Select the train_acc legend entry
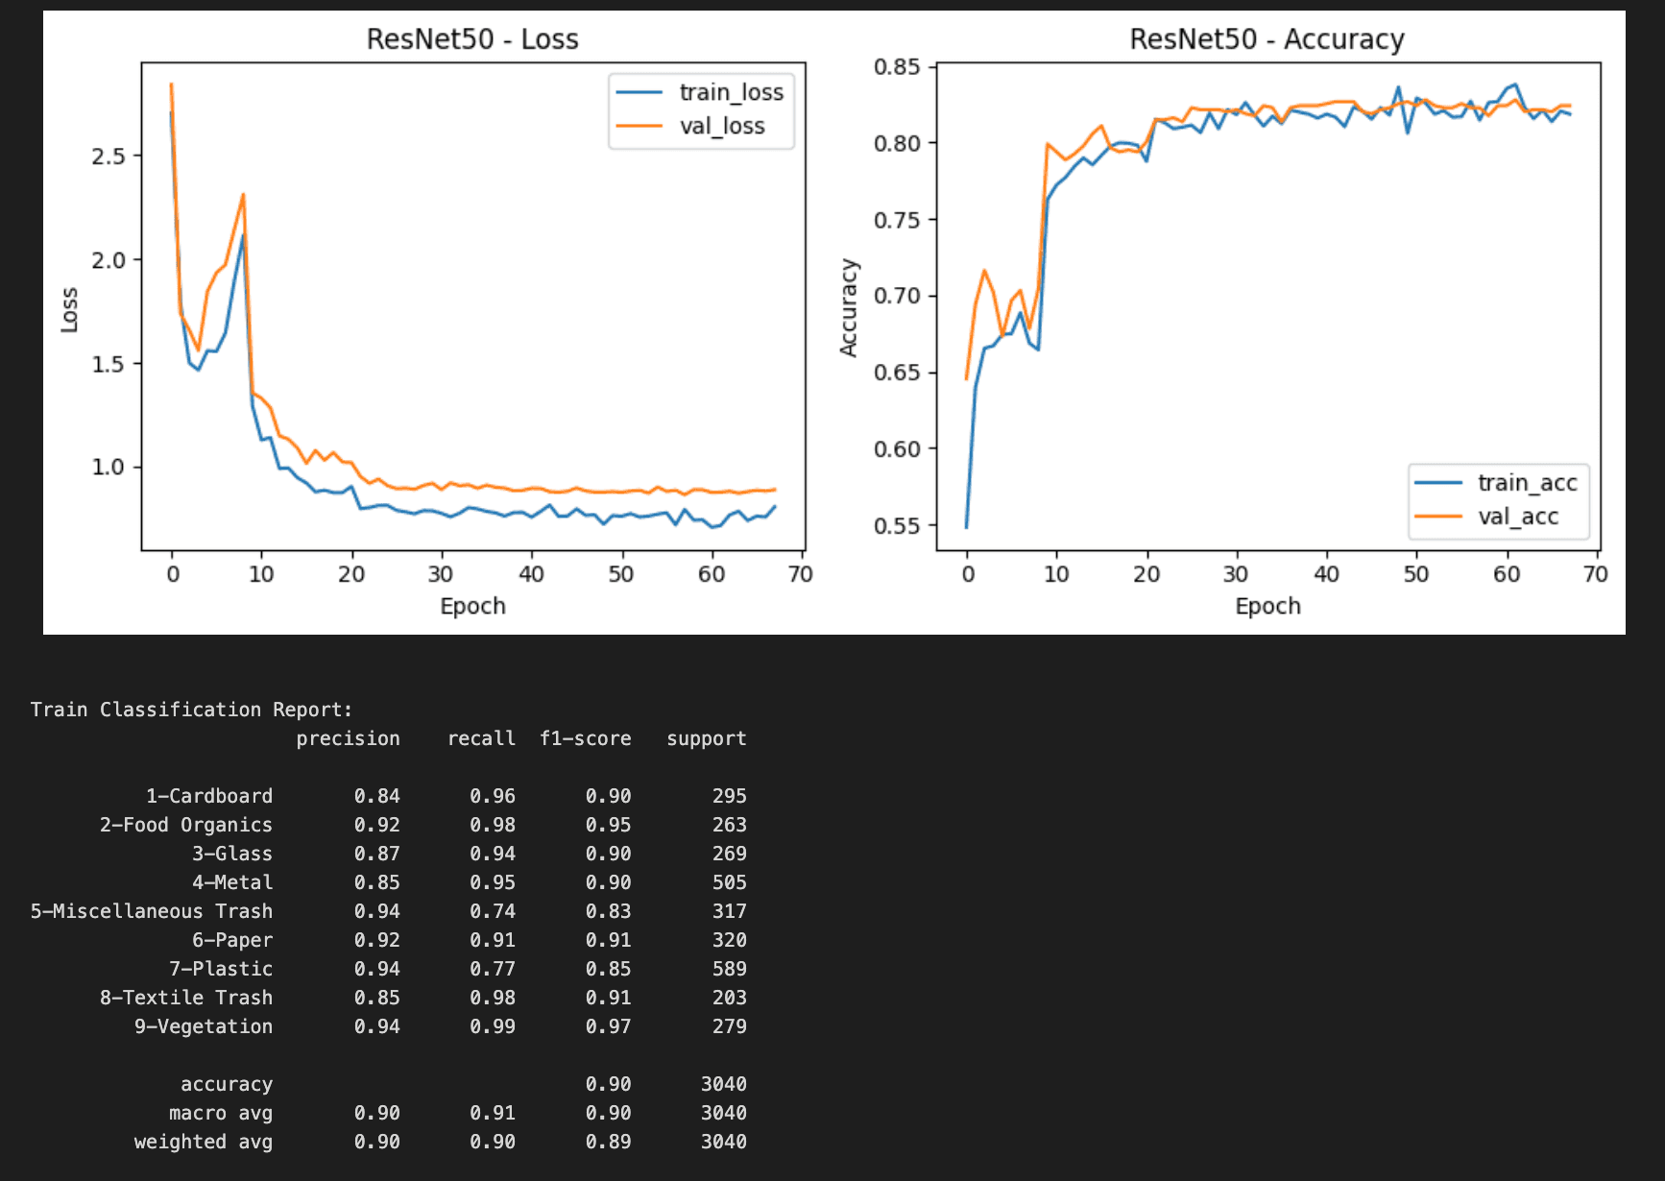 (1526, 483)
